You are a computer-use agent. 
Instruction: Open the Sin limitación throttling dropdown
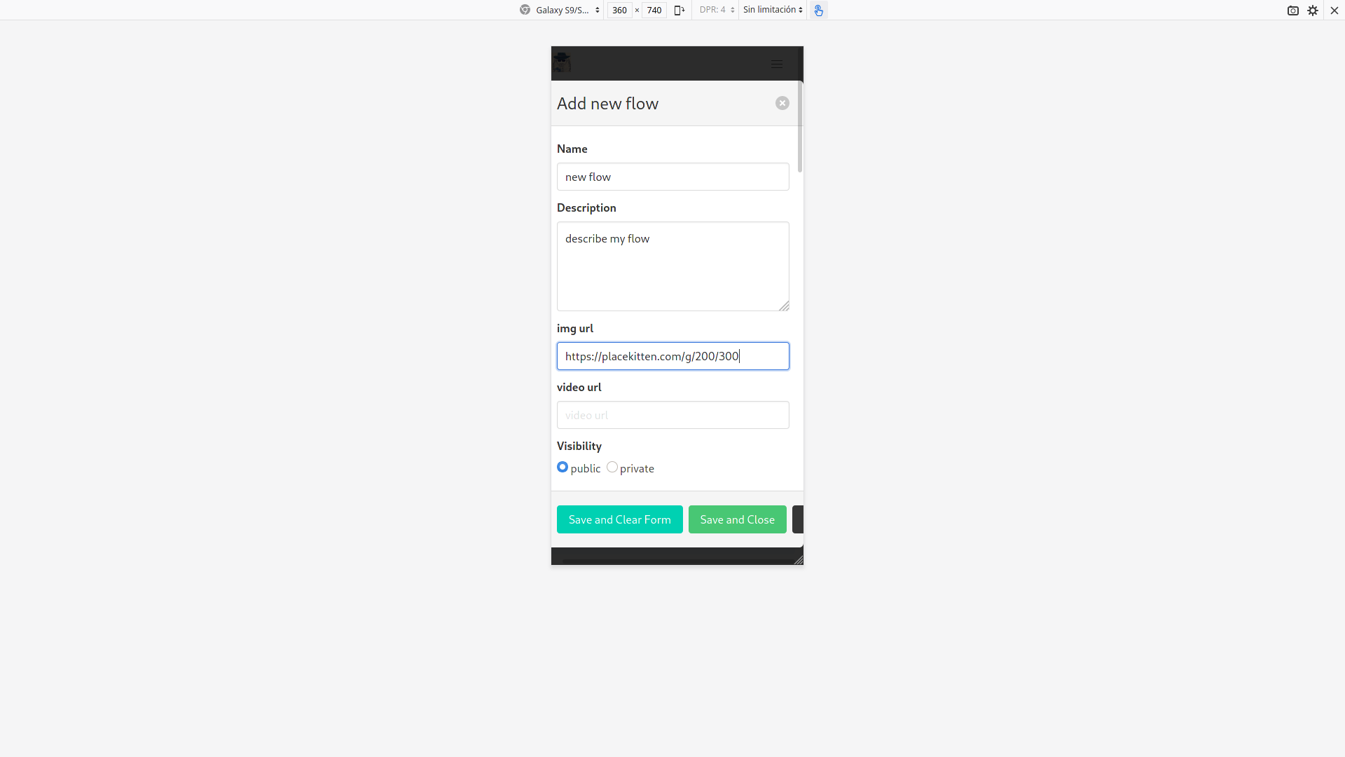coord(773,10)
